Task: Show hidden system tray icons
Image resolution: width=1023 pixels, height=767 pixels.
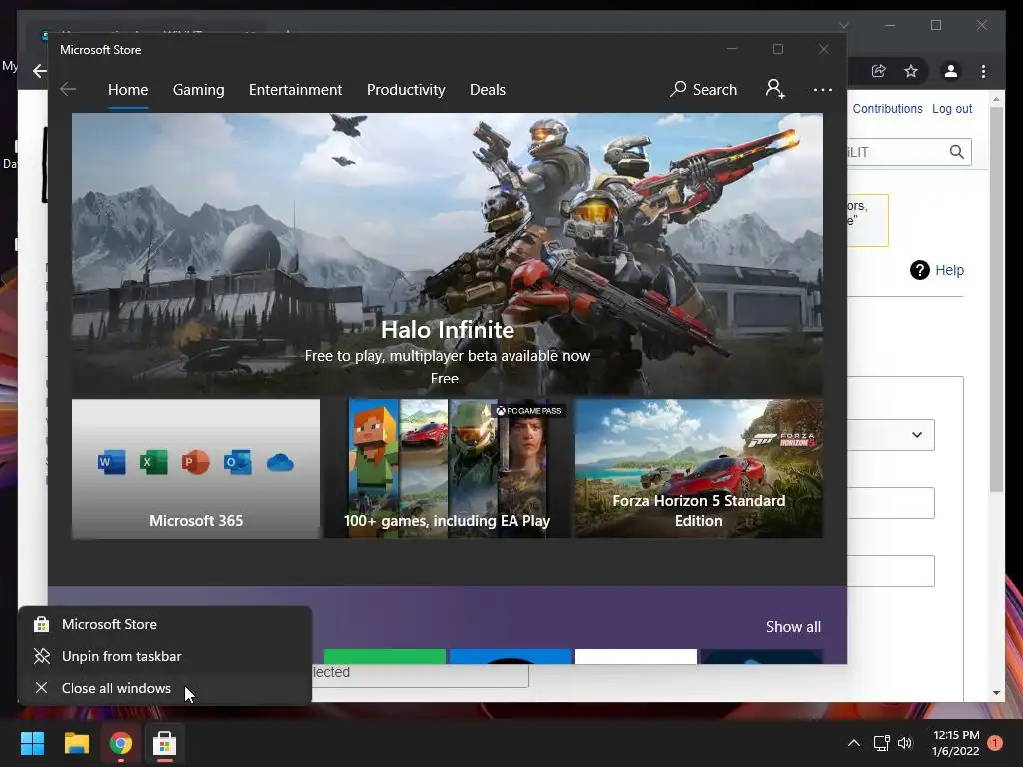Action: click(x=854, y=743)
